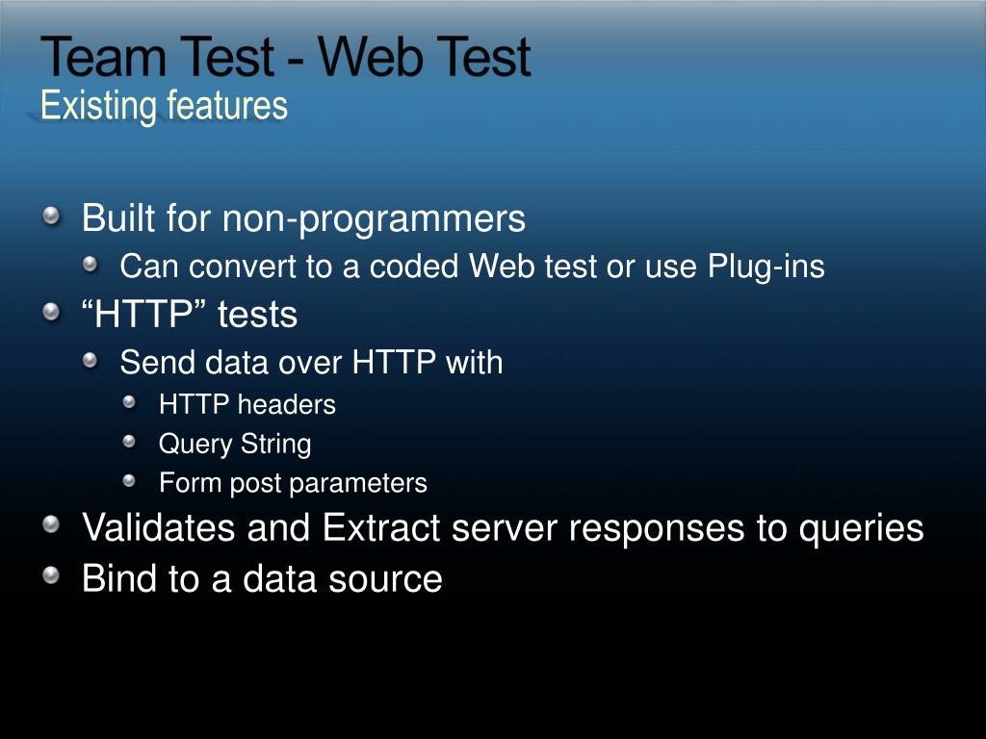Click the HTTP headers text

[247, 405]
